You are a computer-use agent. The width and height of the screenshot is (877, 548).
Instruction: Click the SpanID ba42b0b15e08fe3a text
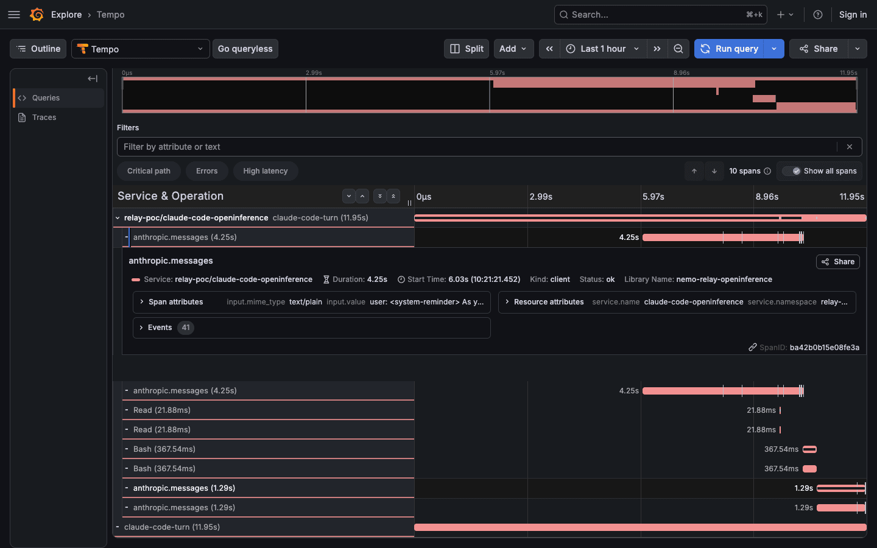click(825, 348)
